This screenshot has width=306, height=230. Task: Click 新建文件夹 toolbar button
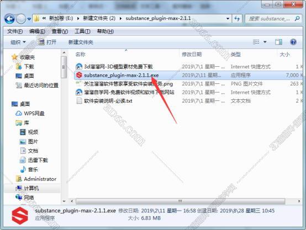[81, 42]
